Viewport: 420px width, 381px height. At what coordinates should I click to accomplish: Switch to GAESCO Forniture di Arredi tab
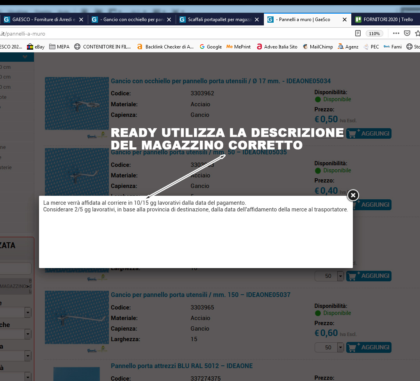pyautogui.click(x=44, y=20)
